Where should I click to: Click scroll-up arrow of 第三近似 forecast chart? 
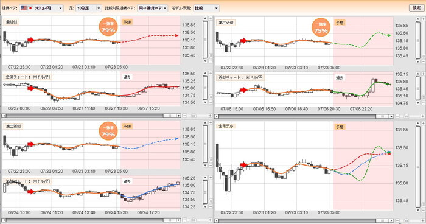coord(418,19)
